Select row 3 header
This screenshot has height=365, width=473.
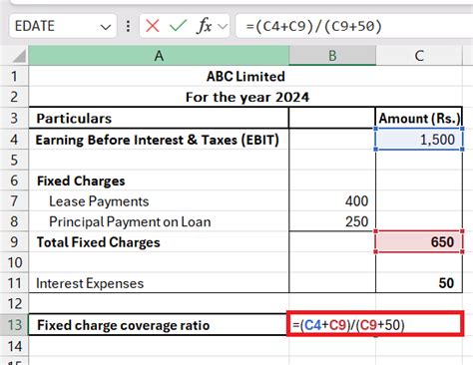point(14,118)
